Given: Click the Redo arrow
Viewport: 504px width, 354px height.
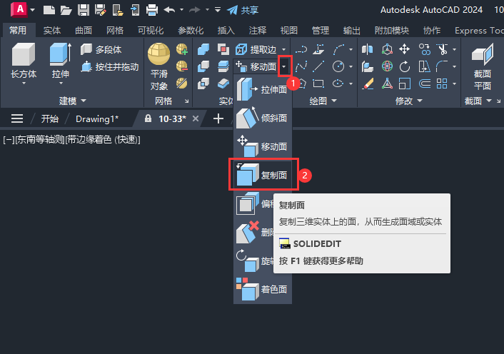Looking at the screenshot, I should click(194, 10).
